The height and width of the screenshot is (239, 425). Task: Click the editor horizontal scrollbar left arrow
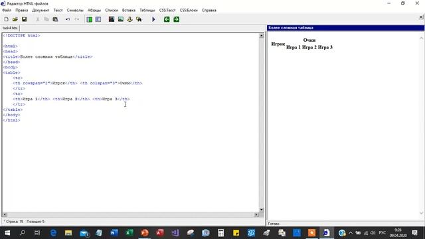point(5,214)
